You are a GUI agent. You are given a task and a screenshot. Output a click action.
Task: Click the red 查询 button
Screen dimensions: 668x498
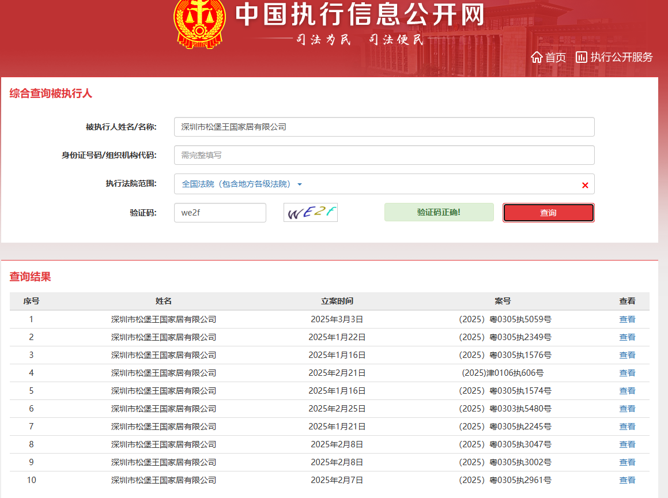click(x=548, y=213)
